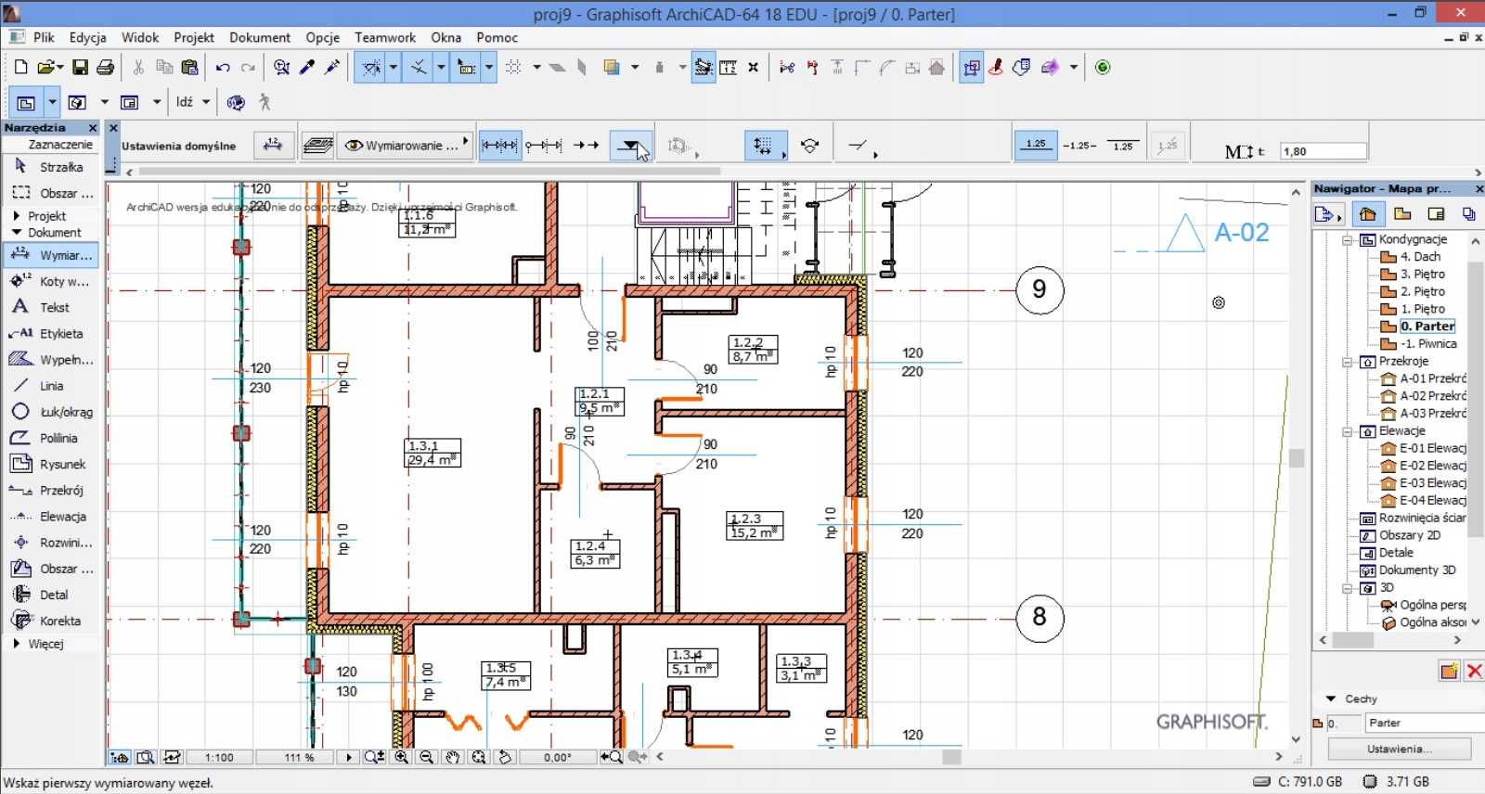The image size is (1485, 794).
Task: Click the Print icon in toolbar
Action: (x=106, y=68)
